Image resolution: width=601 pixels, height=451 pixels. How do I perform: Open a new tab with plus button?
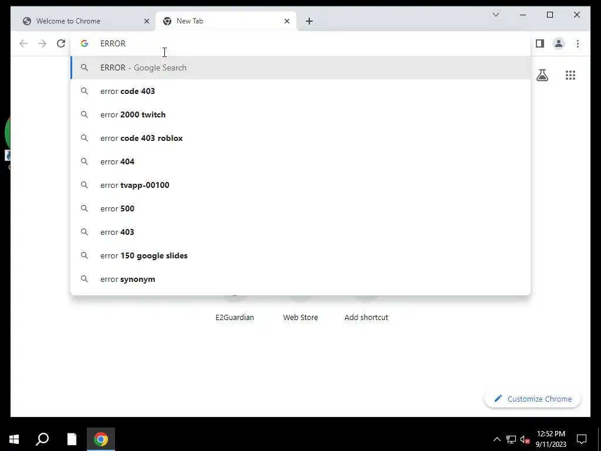(x=309, y=21)
